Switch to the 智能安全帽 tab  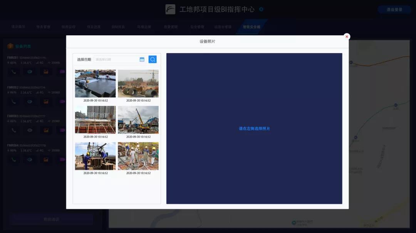[251, 27]
